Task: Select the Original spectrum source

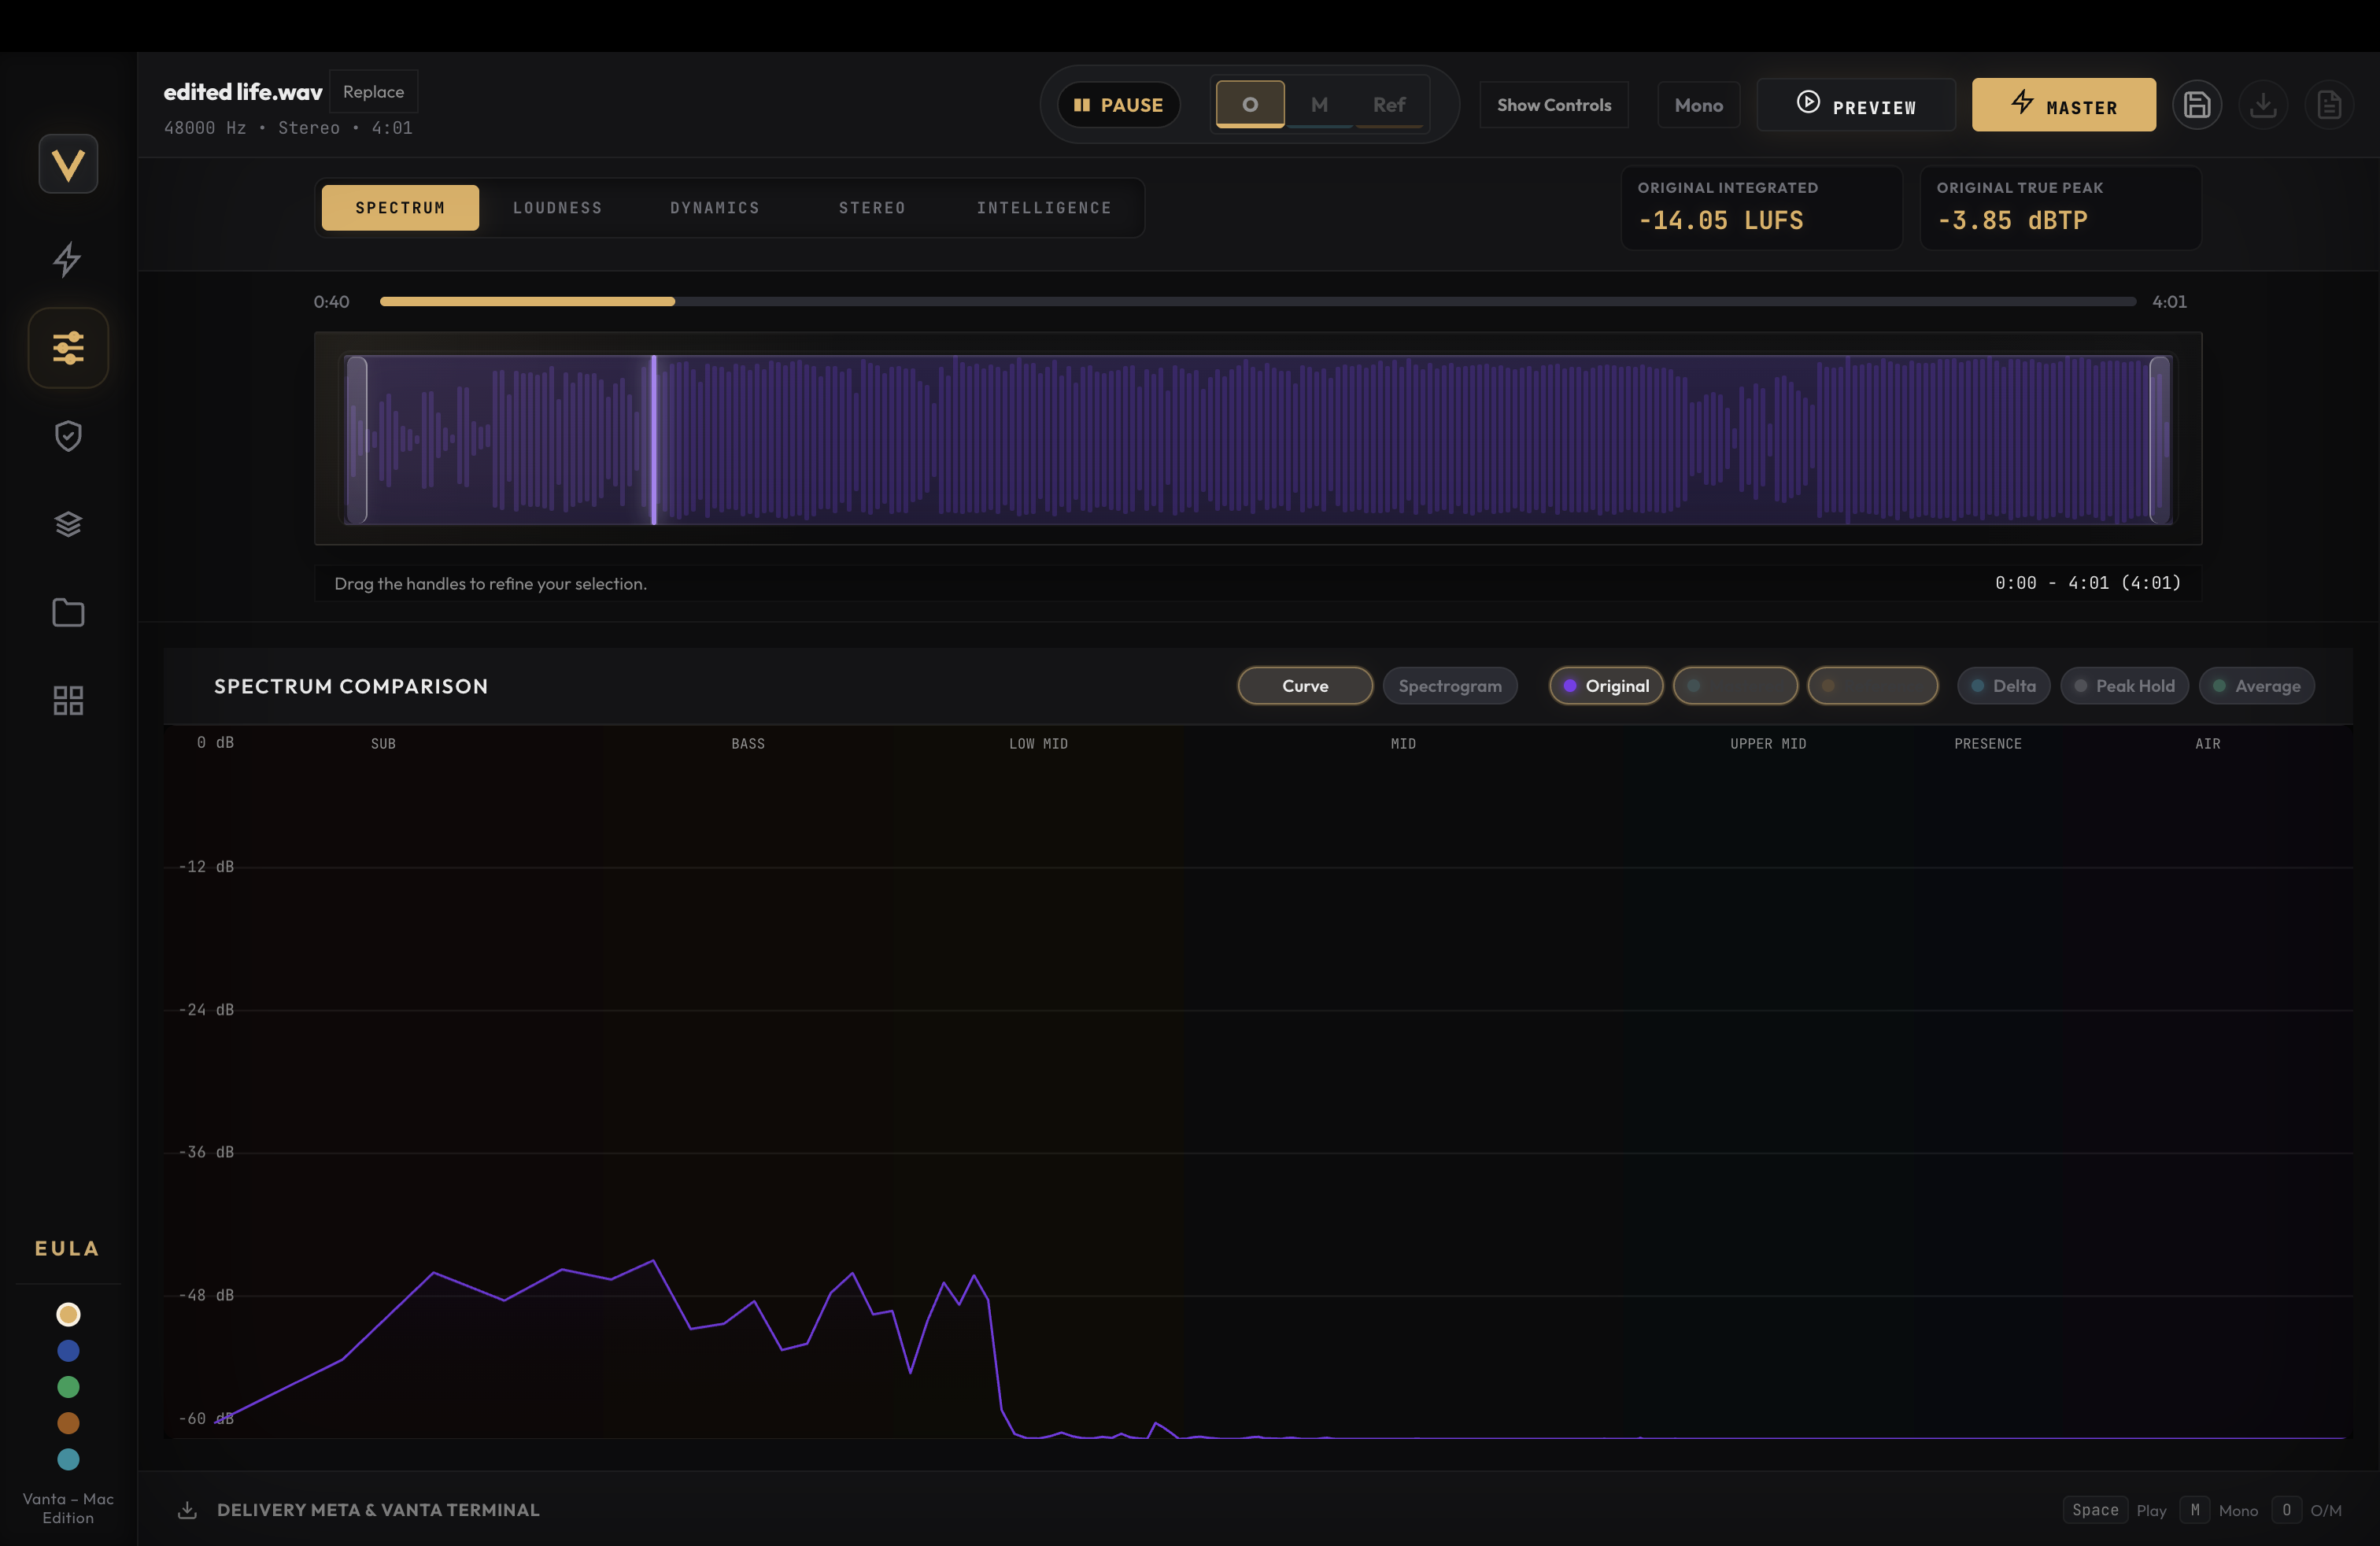Action: coord(1606,686)
